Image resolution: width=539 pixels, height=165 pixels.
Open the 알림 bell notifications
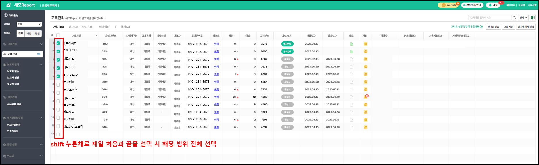(x=493, y=5)
